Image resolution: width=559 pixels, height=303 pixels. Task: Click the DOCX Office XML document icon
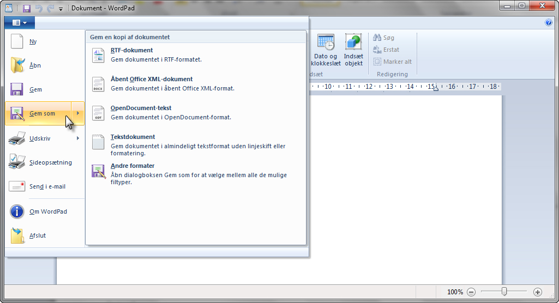click(98, 84)
